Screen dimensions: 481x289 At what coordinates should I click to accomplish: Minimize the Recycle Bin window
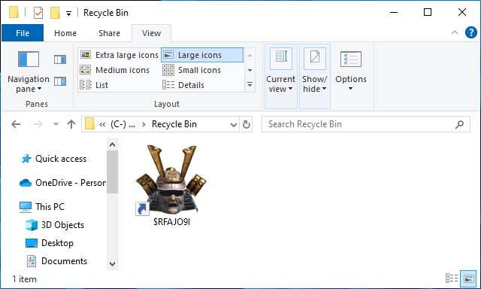394,13
